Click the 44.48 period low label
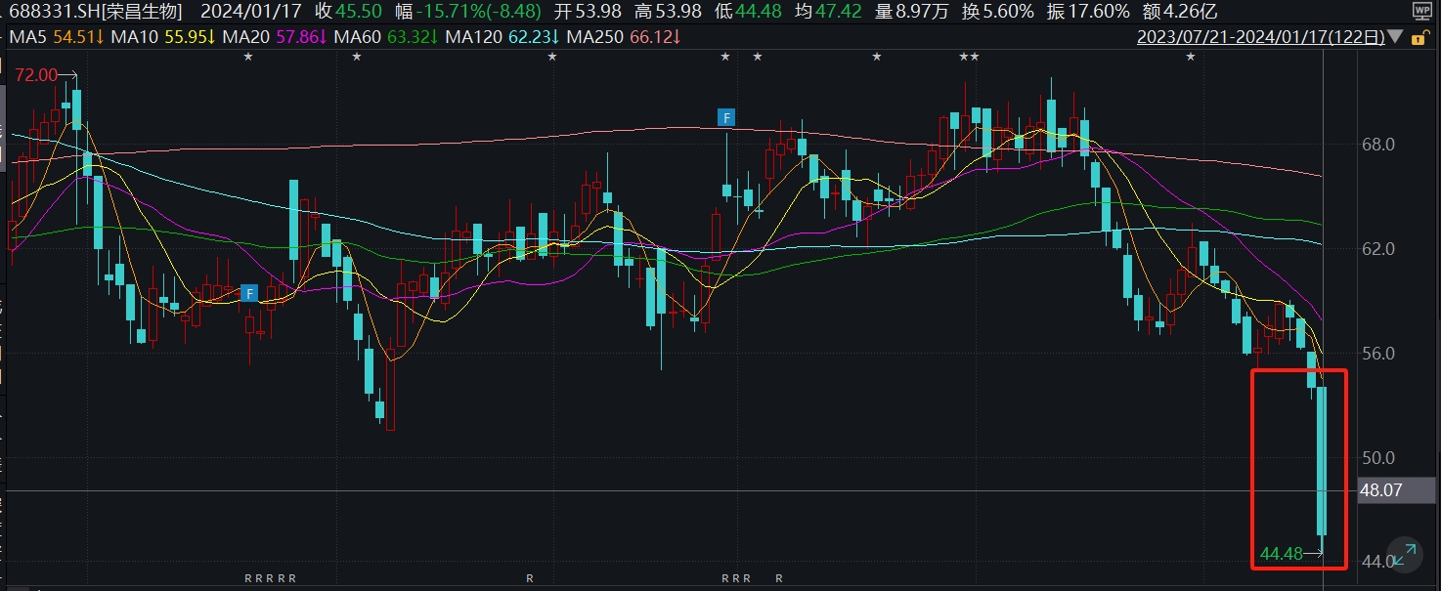Viewport: 1441px width, 591px height. pyautogui.click(x=1282, y=554)
